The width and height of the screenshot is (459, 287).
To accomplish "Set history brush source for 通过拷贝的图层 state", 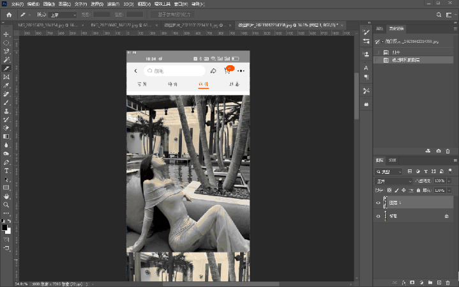I will click(378, 60).
